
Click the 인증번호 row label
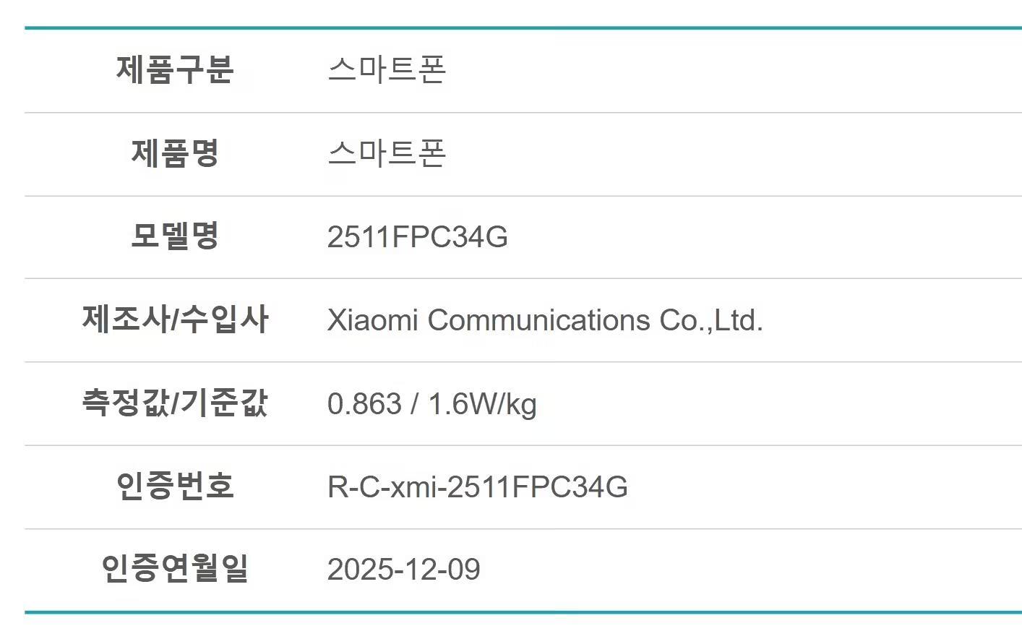[175, 486]
